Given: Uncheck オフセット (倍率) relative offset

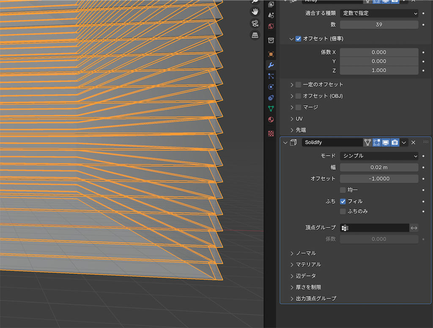Looking at the screenshot, I should tap(298, 38).
